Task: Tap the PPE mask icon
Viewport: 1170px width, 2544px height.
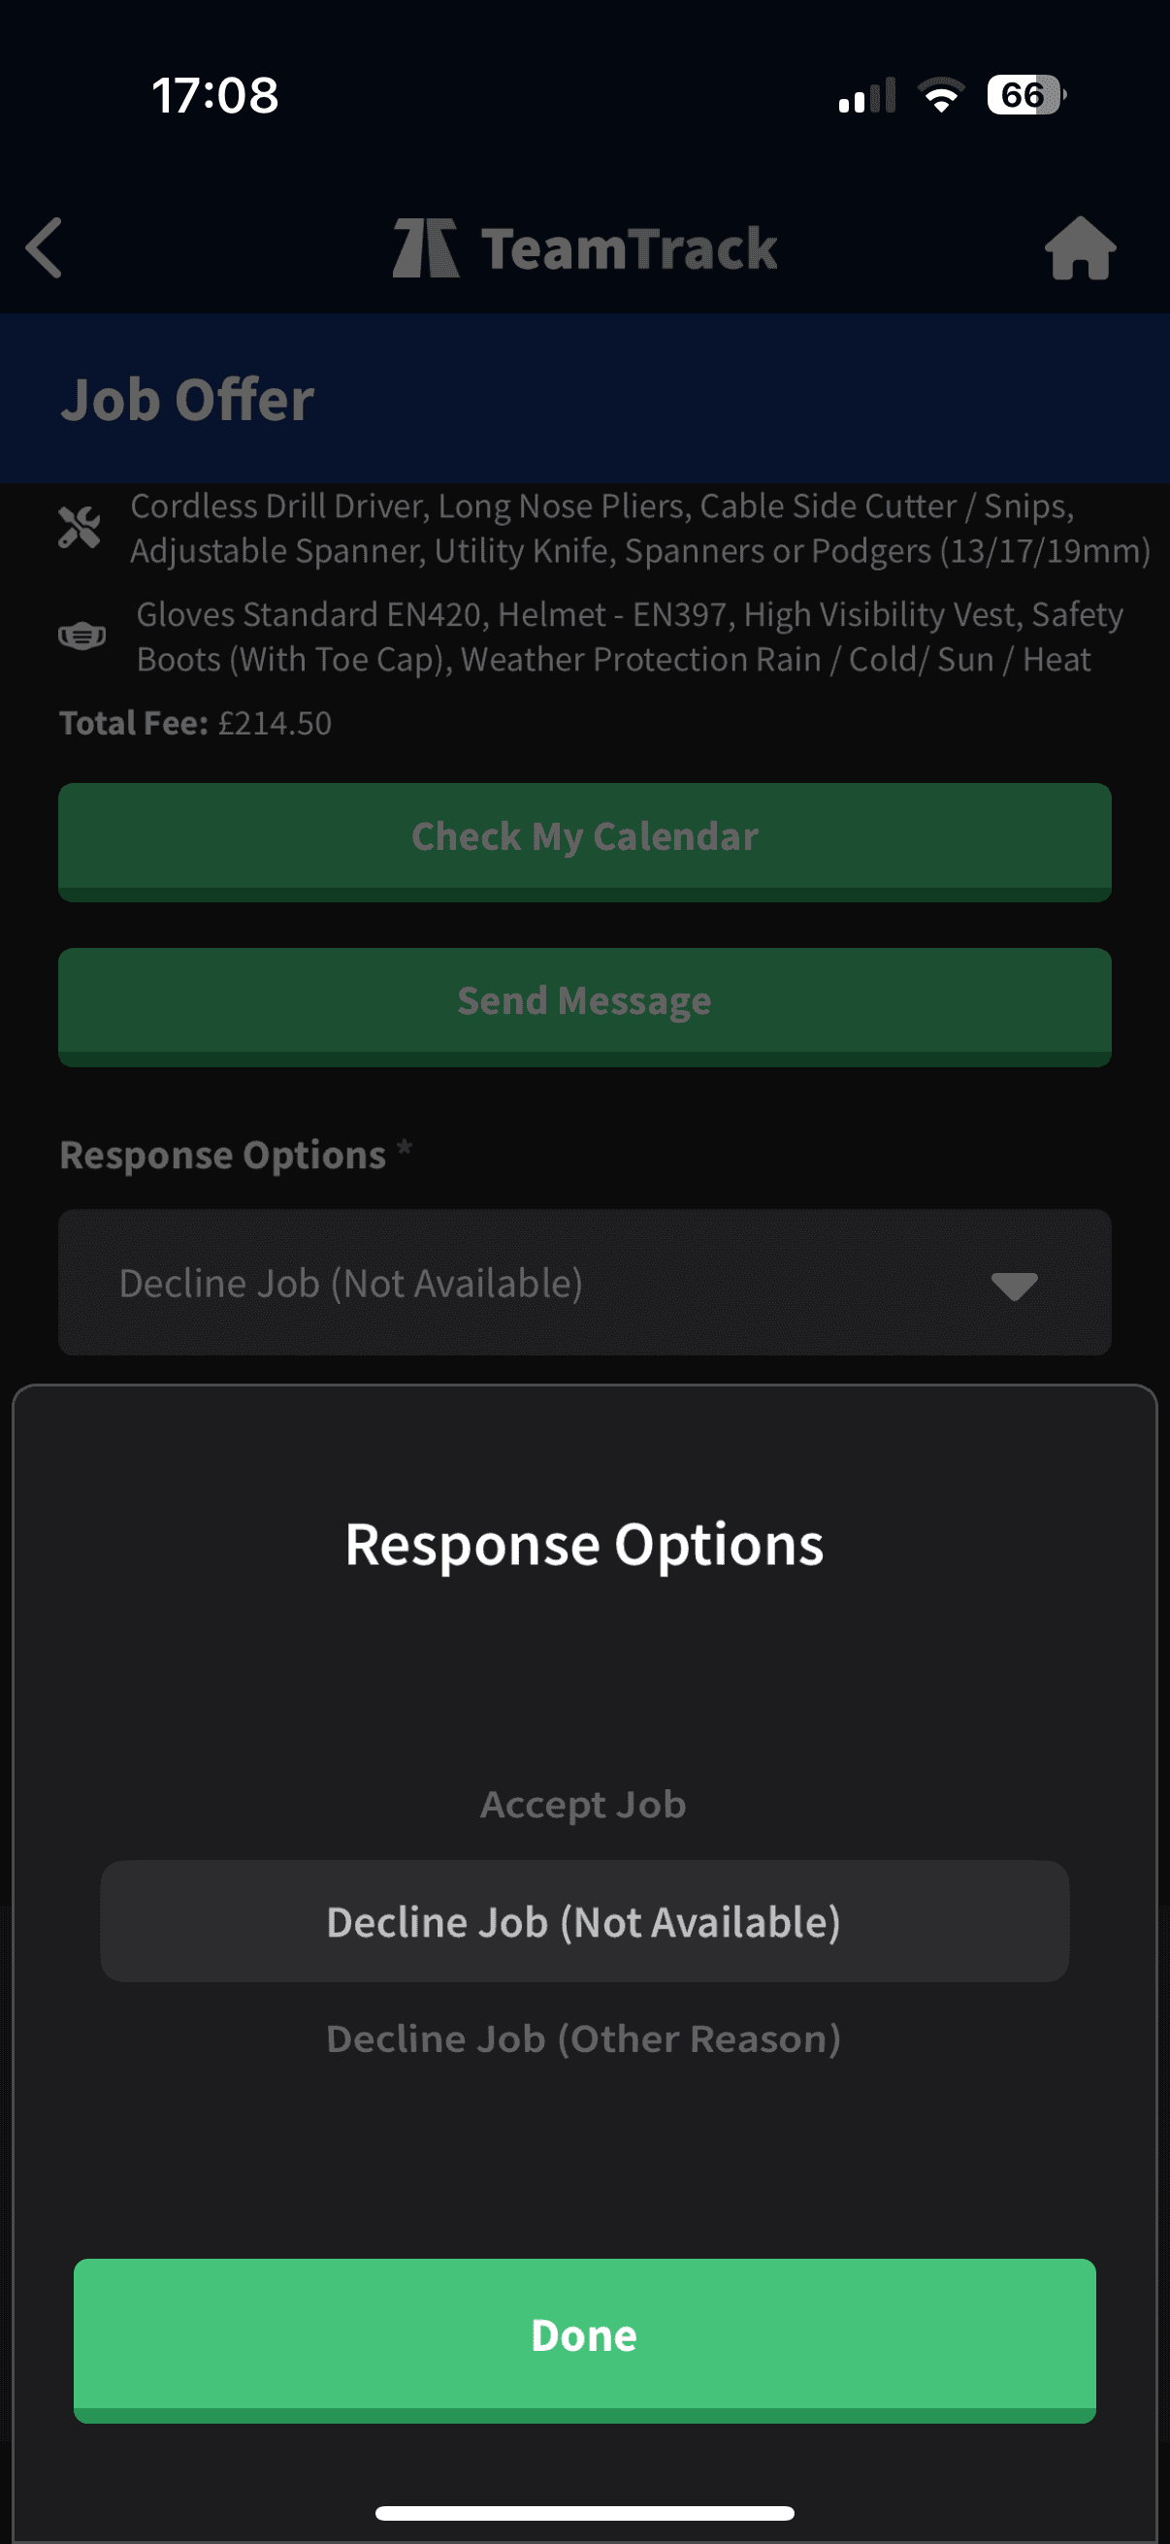Action: coord(81,636)
